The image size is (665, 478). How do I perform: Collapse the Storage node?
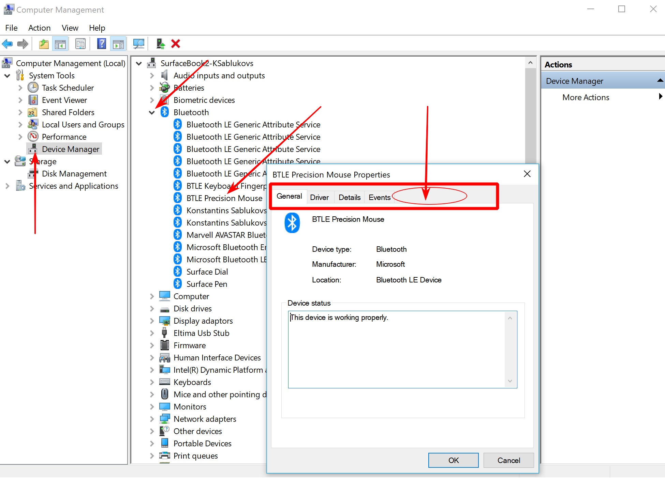click(x=7, y=161)
